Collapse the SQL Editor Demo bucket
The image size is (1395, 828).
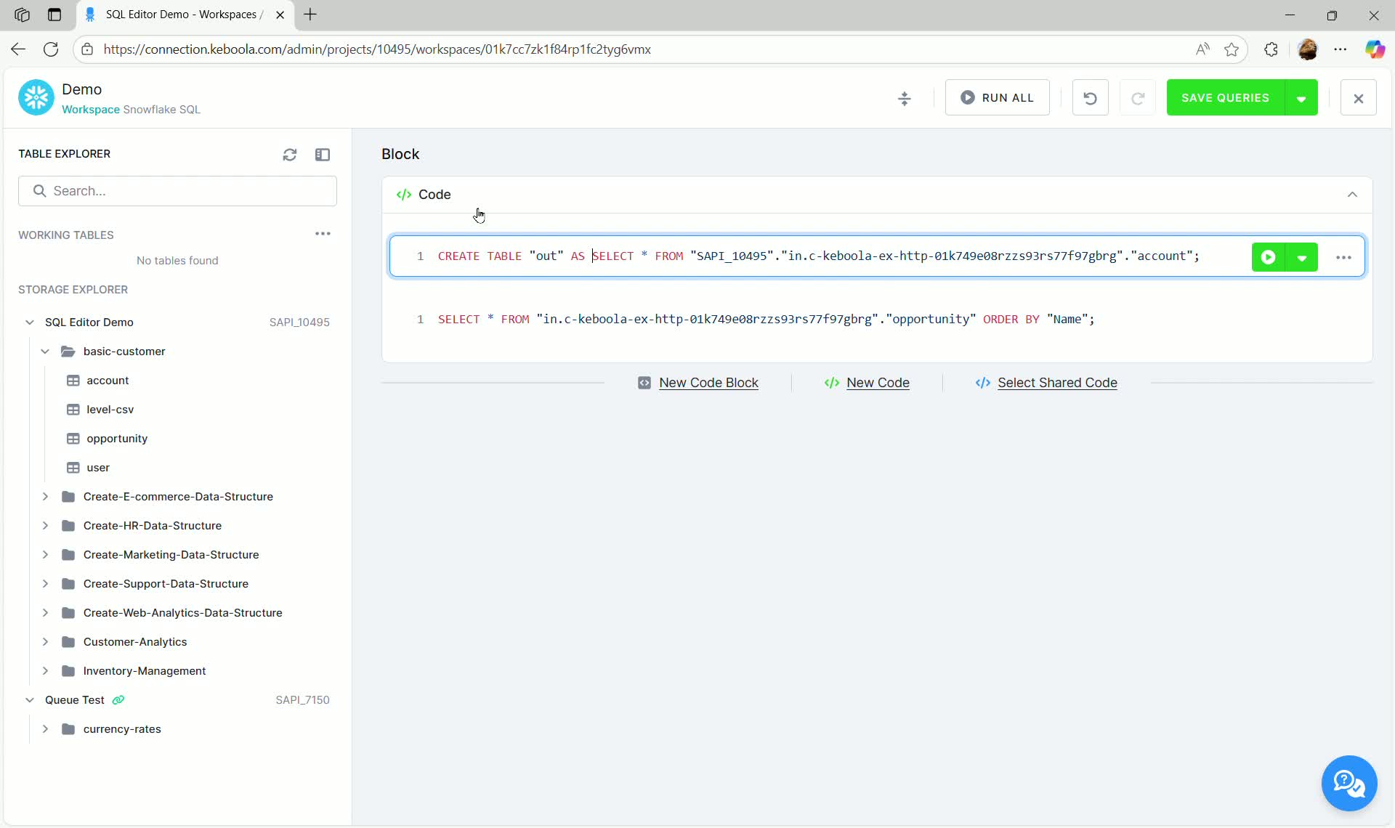29,322
